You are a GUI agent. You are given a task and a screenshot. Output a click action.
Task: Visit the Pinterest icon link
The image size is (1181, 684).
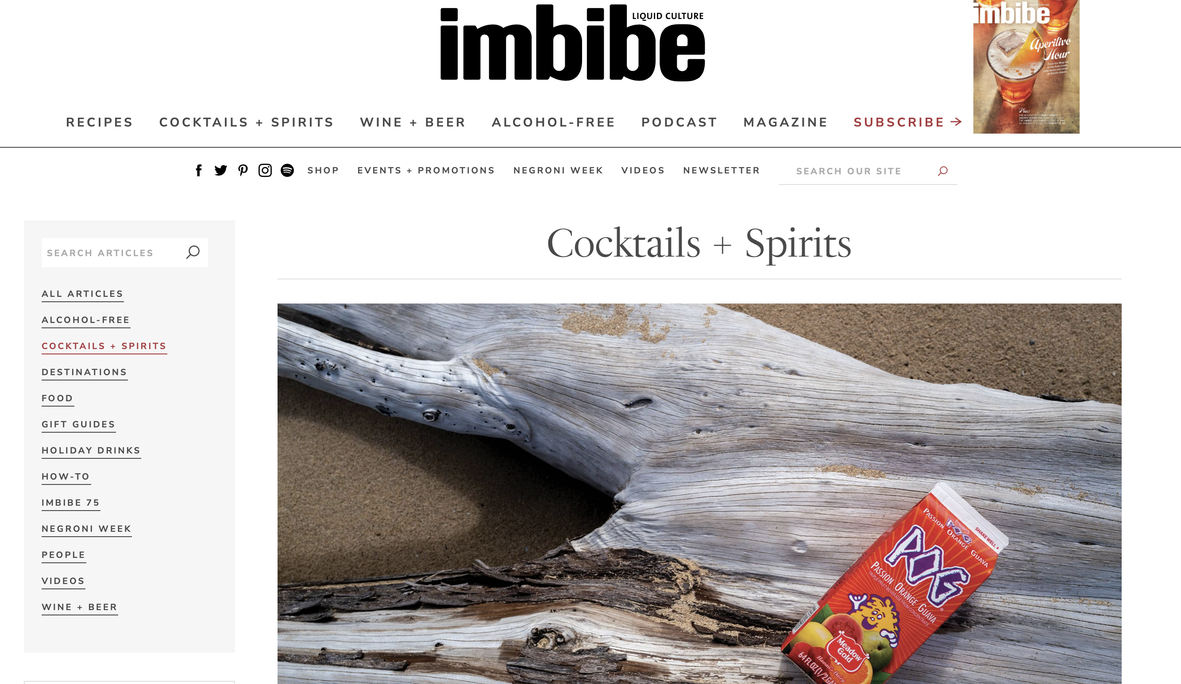243,170
